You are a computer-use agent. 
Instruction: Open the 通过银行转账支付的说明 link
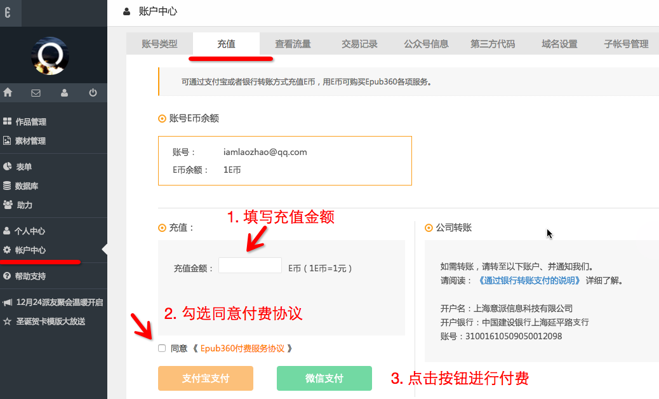point(530,280)
